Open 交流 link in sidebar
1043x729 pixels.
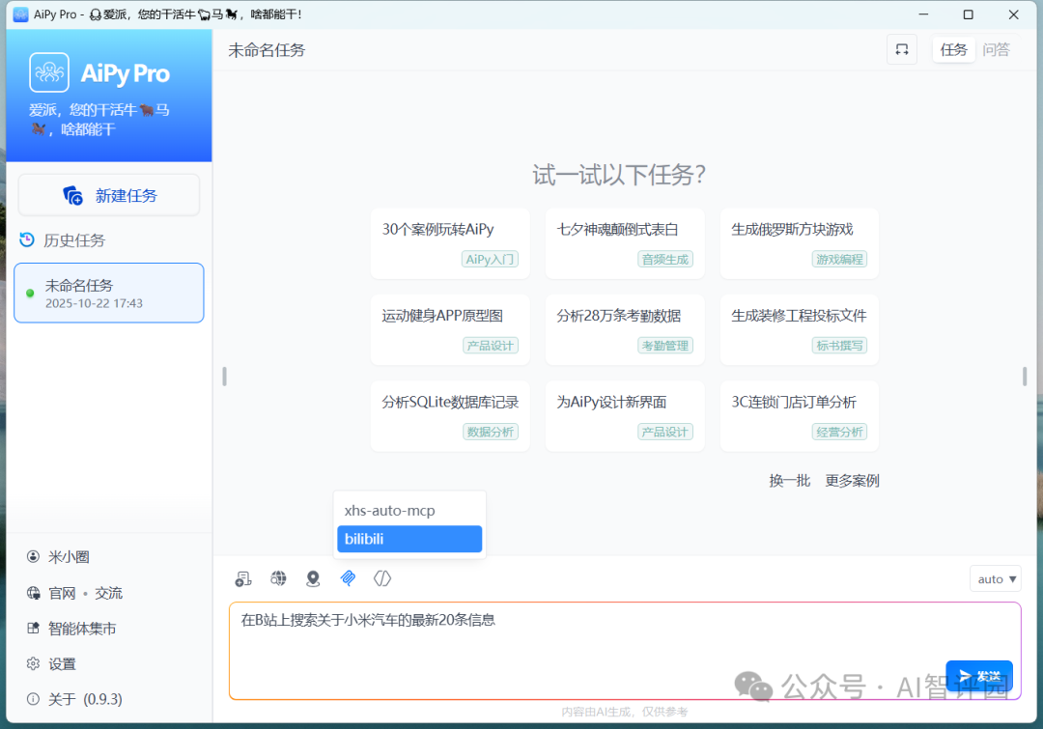tap(108, 593)
